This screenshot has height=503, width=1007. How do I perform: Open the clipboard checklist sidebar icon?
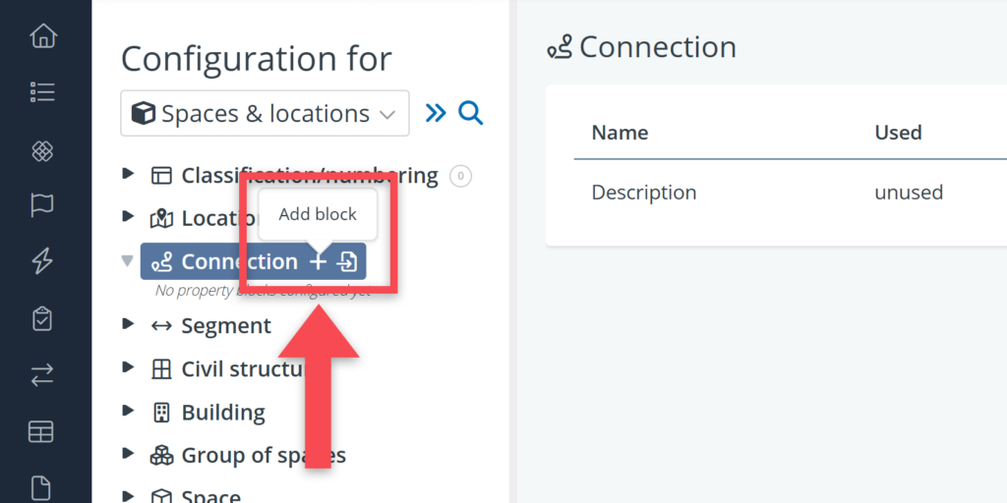pyautogui.click(x=43, y=318)
